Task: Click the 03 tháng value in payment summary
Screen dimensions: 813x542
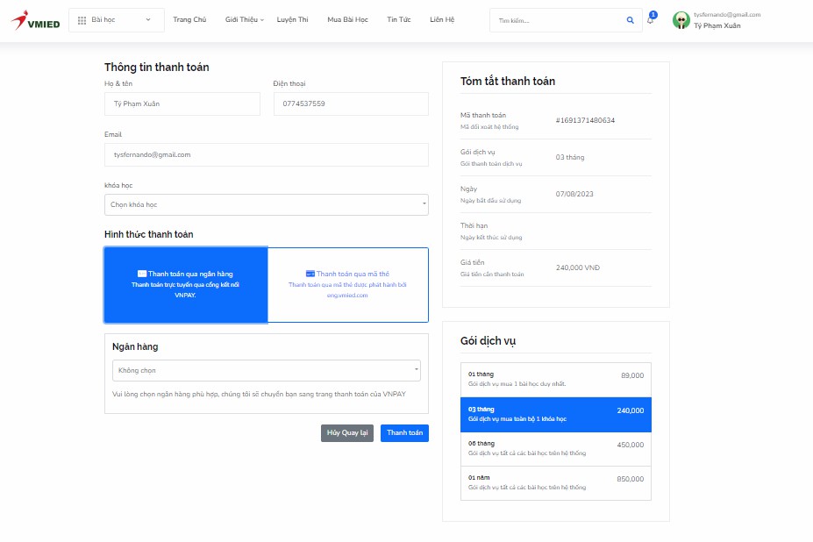Action: tap(570, 157)
